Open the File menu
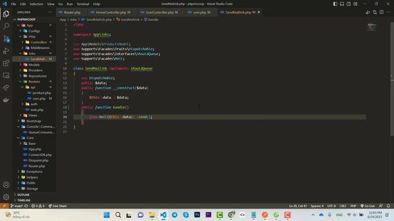Screen dimensions: 394x221 tap(14, 4)
